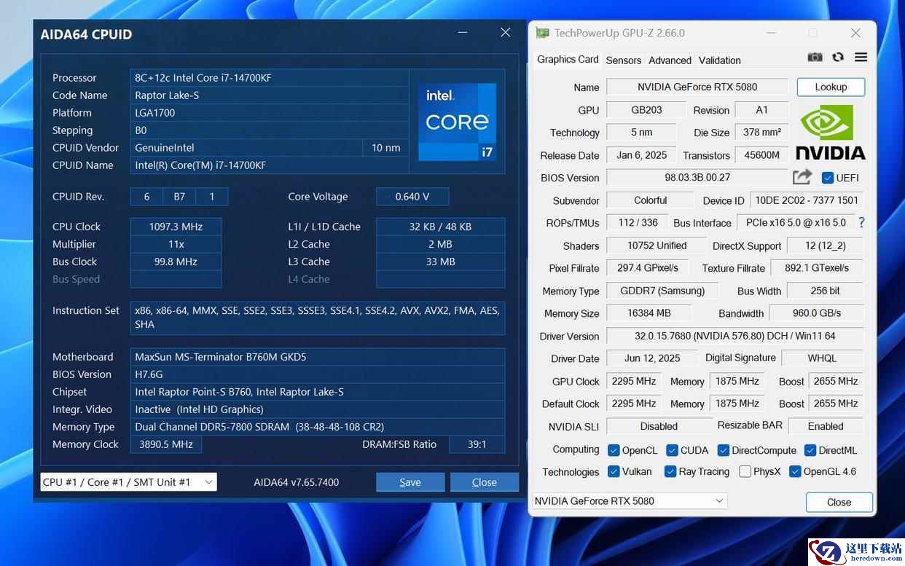
Task: Toggle the UEFI checkbox
Action: [x=828, y=178]
